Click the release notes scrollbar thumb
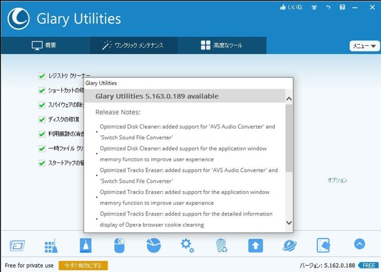This screenshot has width=381, height=272. [289, 138]
